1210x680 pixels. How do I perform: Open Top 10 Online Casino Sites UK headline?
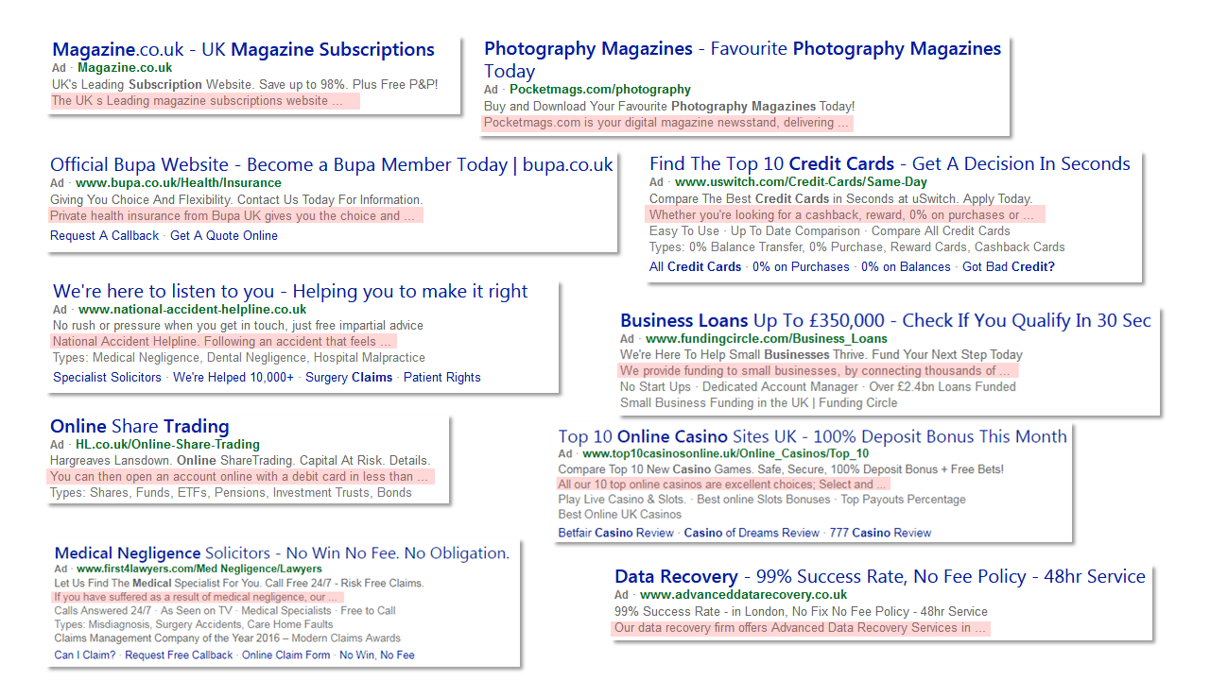(812, 436)
